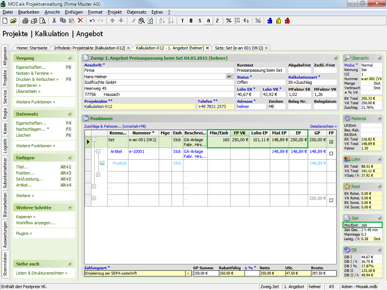Open the Projekt menu
The height and width of the screenshot is (290, 387).
click(115, 12)
